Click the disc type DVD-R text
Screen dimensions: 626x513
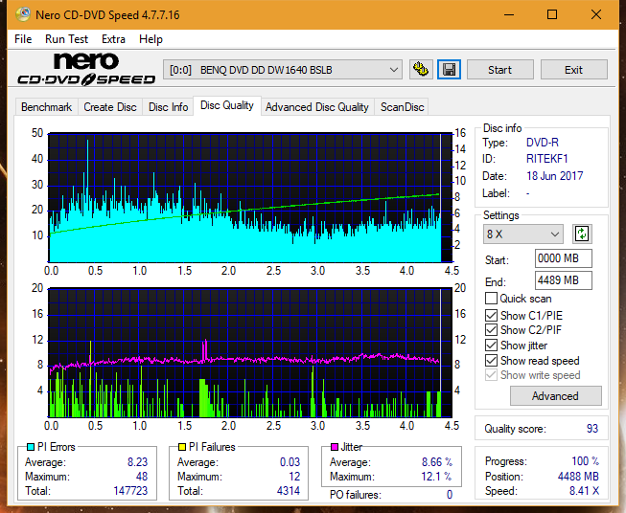click(x=543, y=143)
